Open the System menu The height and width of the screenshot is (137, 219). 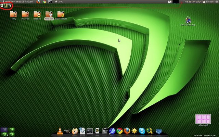click(x=29, y=2)
